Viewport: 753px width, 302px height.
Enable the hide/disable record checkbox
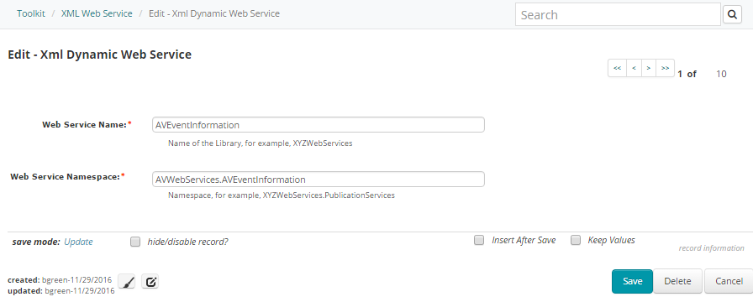click(135, 242)
